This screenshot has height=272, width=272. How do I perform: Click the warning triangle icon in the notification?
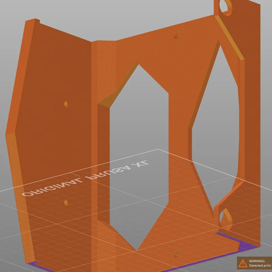(243, 263)
